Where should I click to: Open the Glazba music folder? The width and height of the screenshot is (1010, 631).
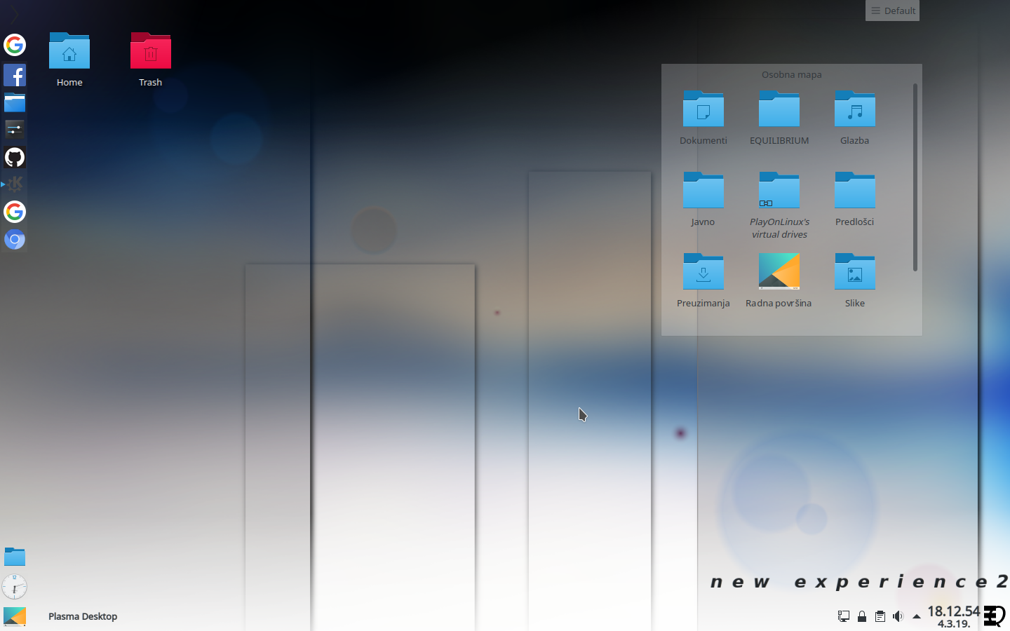point(855,118)
